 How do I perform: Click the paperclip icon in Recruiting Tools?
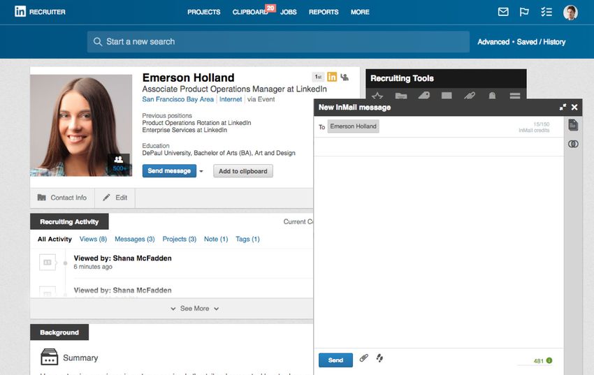click(x=470, y=96)
